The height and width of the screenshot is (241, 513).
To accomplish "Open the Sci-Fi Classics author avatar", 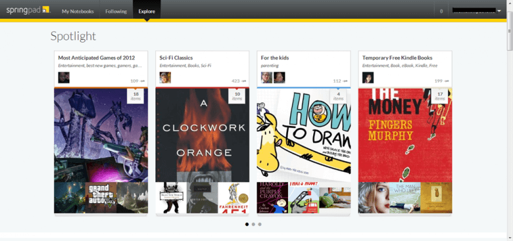I will [165, 77].
